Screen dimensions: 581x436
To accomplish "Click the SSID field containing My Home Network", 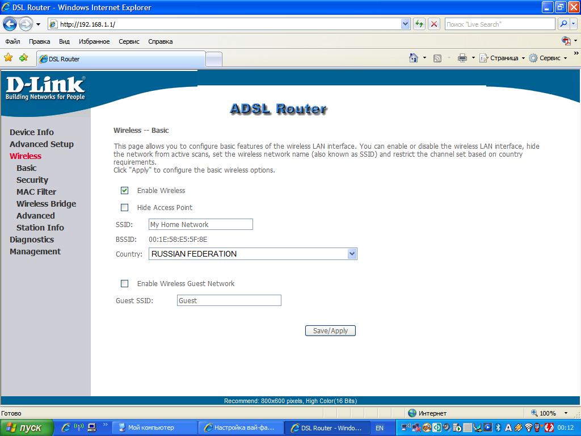I will point(201,224).
